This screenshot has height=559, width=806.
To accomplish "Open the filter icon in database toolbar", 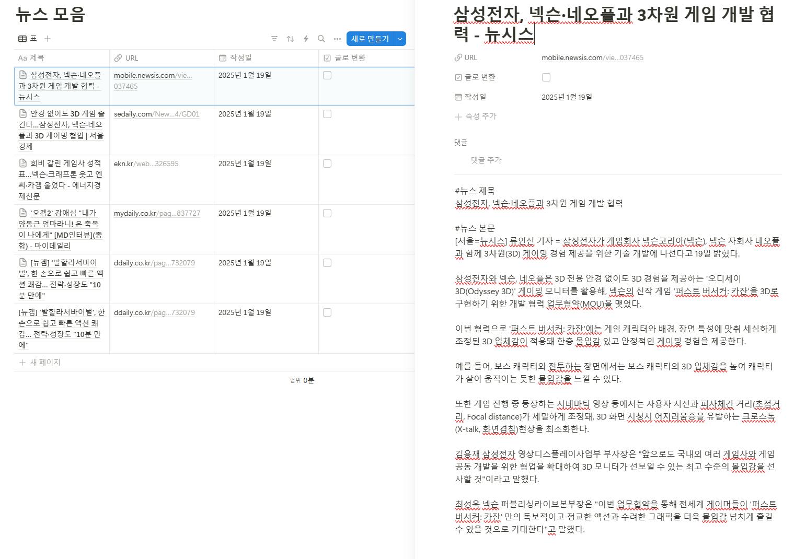I will [274, 39].
